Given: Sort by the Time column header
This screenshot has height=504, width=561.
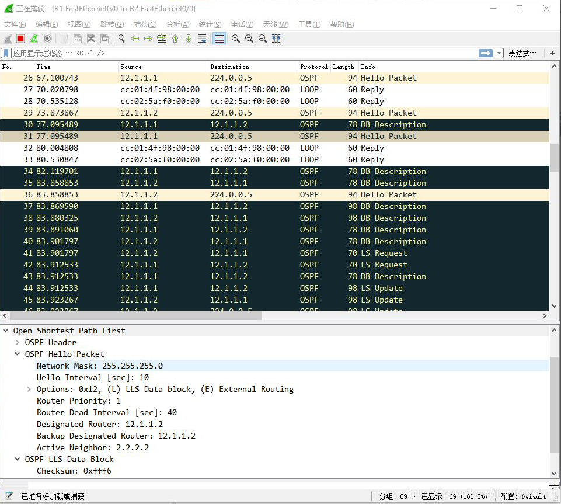Looking at the screenshot, I should pyautogui.click(x=76, y=67).
